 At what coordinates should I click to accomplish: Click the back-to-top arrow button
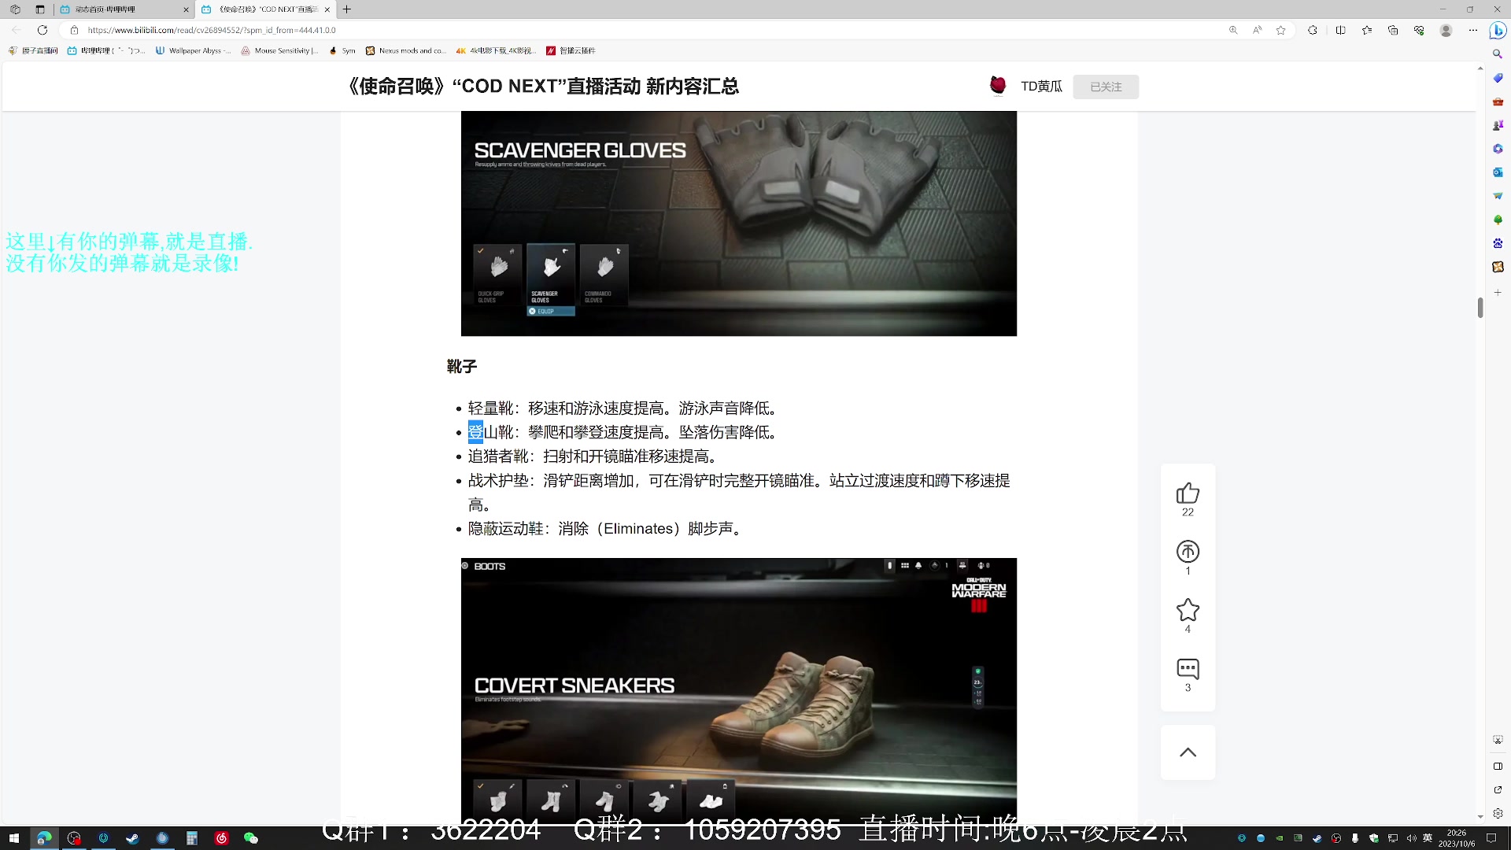pos(1188,752)
